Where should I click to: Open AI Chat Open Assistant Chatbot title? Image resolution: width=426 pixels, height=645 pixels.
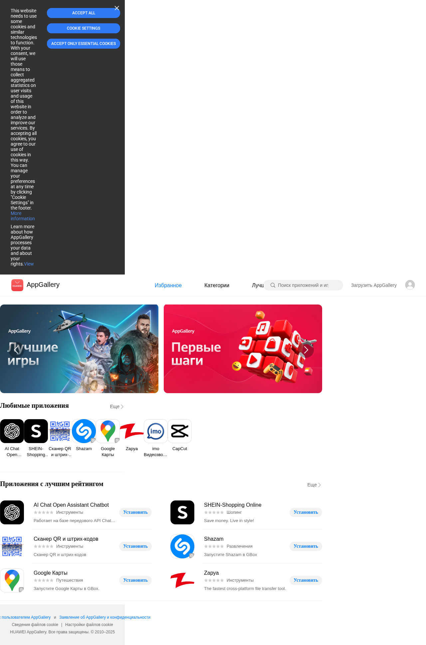point(71,505)
